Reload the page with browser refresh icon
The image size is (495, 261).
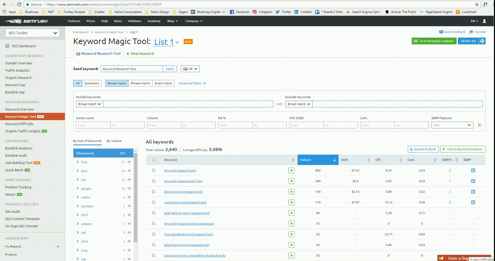point(19,4)
